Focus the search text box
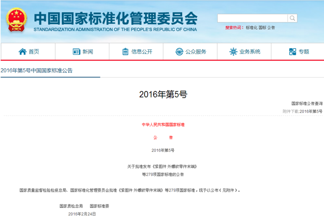324x220 pixels. (252, 18)
